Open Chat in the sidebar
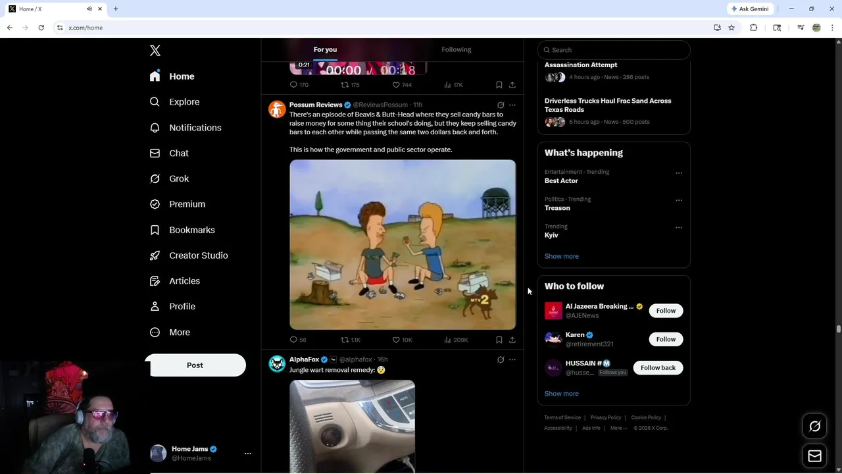842x474 pixels. 169,153
